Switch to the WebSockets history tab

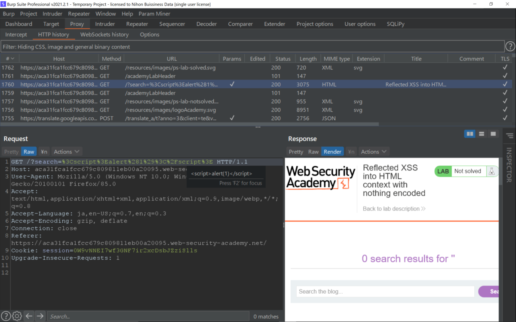(x=104, y=34)
